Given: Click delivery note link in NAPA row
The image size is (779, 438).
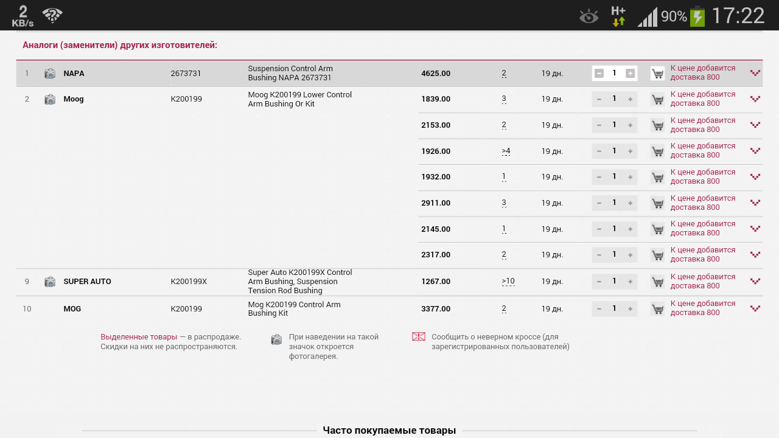Looking at the screenshot, I should click(703, 73).
